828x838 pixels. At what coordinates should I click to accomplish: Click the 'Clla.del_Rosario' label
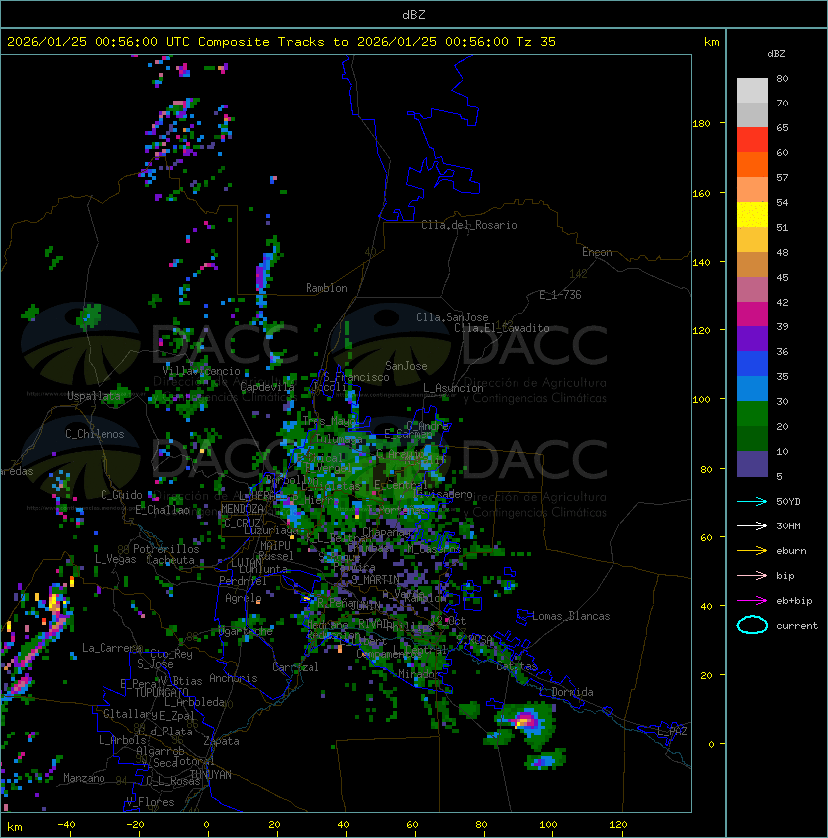point(469,225)
